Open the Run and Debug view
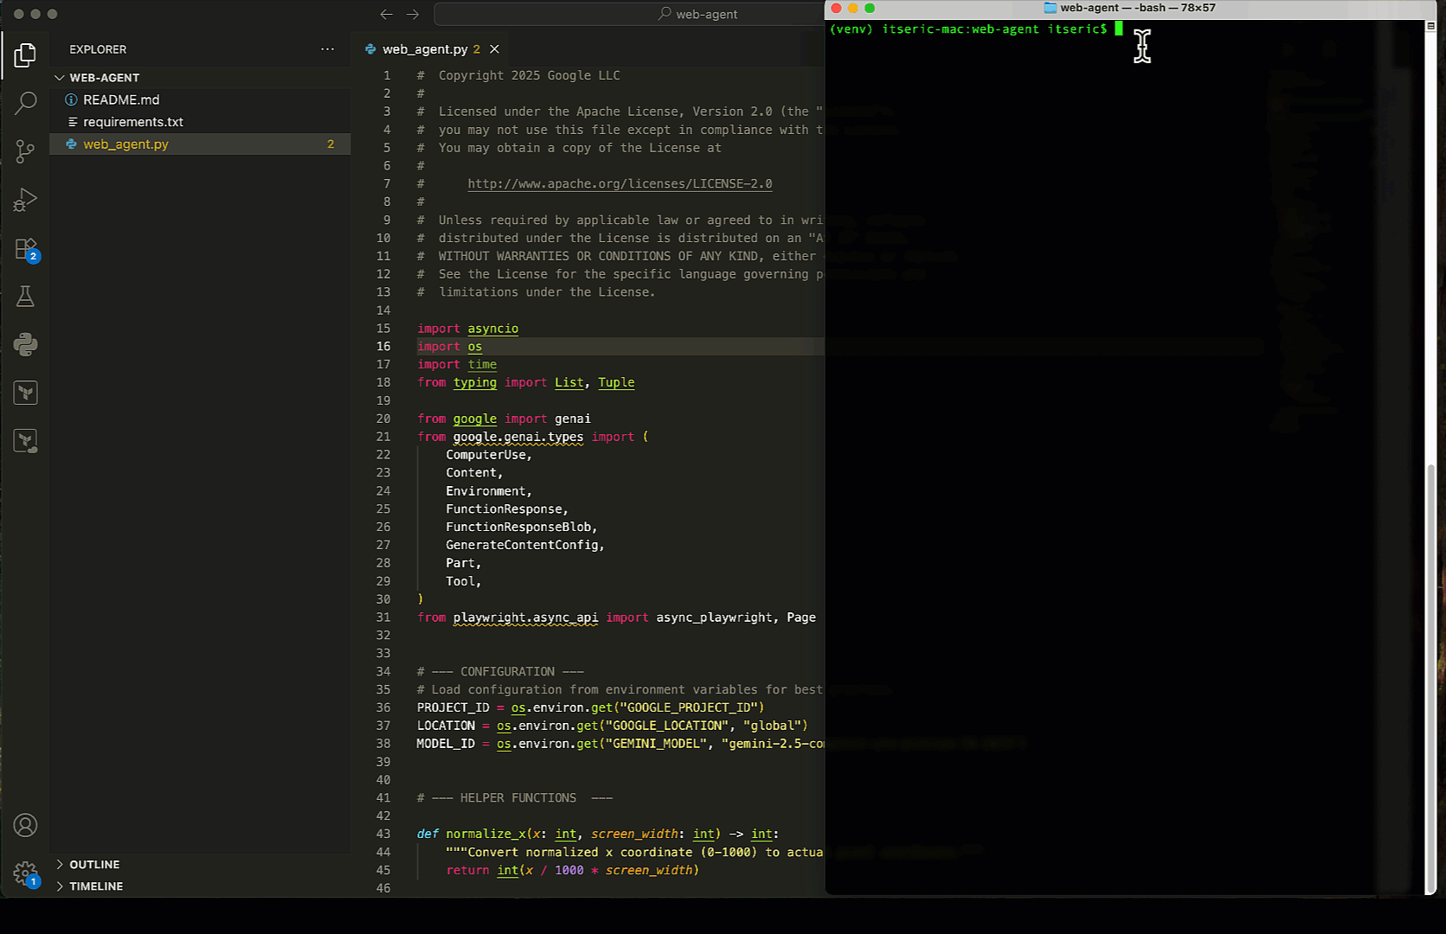This screenshot has width=1446, height=934. click(25, 201)
